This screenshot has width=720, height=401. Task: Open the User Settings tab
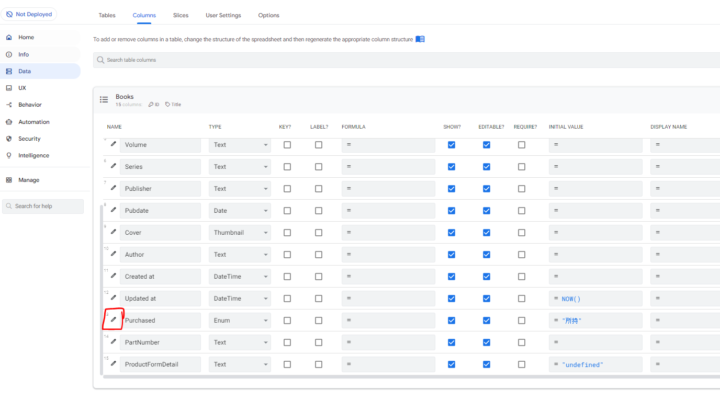(223, 15)
